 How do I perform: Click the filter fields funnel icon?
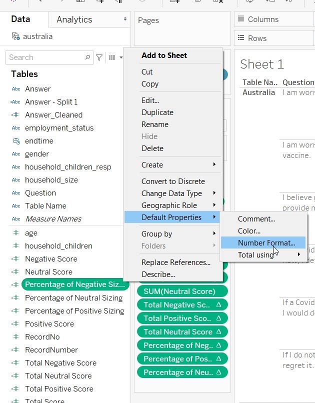99,57
